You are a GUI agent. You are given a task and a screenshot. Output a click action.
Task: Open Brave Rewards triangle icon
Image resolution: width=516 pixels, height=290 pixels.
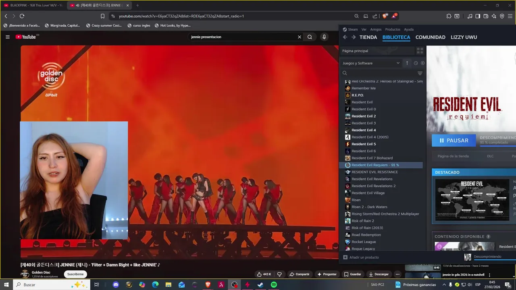[394, 16]
